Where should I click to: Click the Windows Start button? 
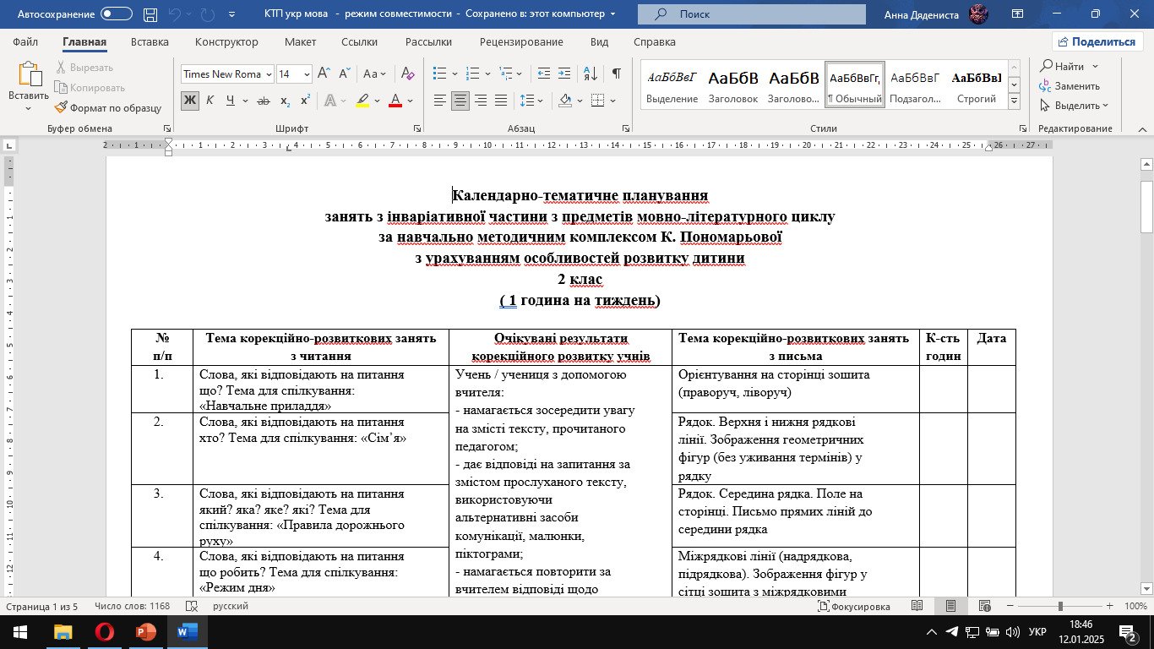19,632
